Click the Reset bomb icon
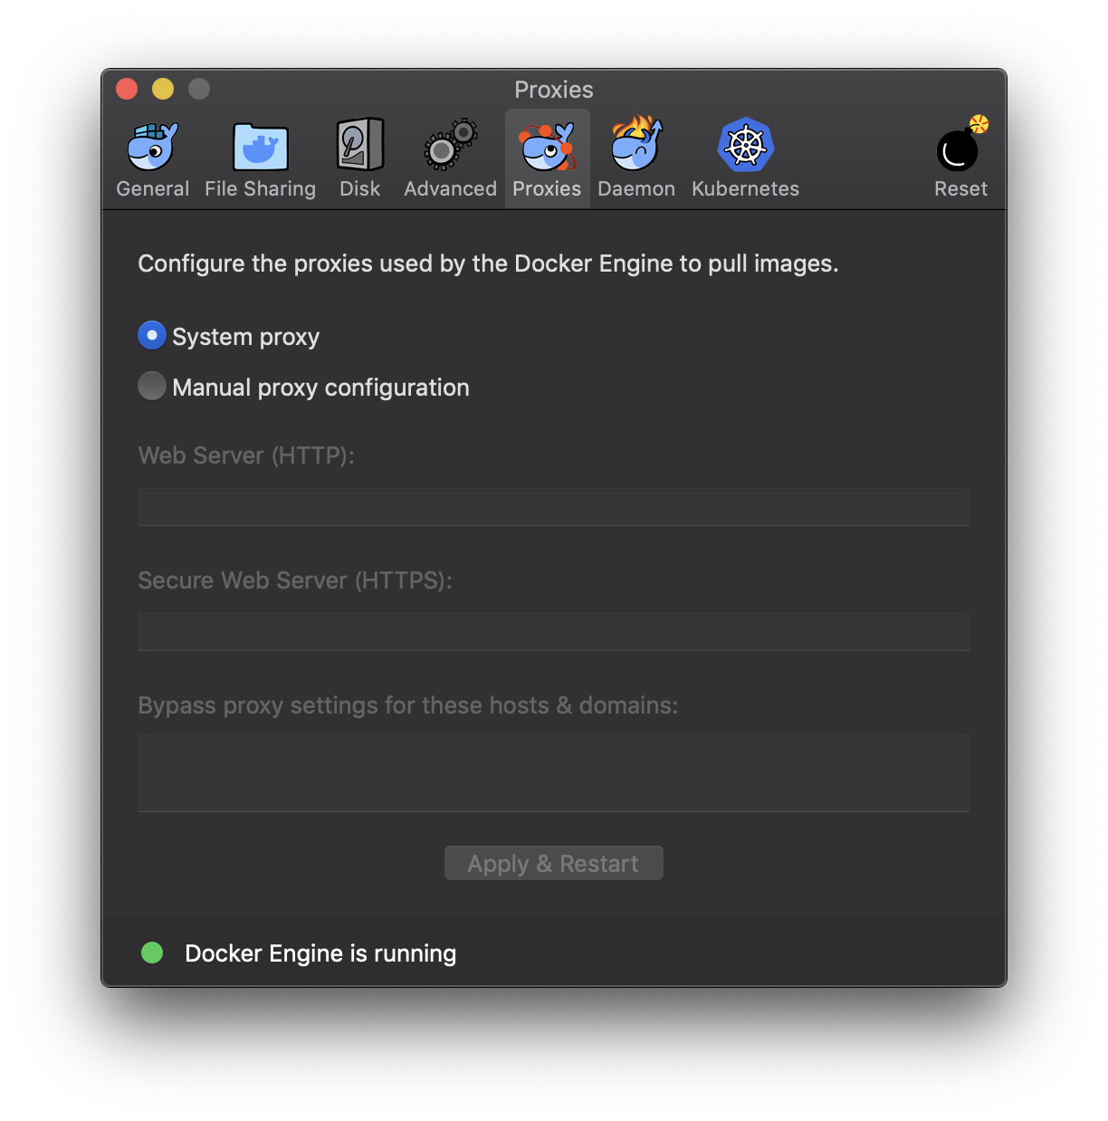Screen dimensions: 1108x1121 (x=961, y=145)
